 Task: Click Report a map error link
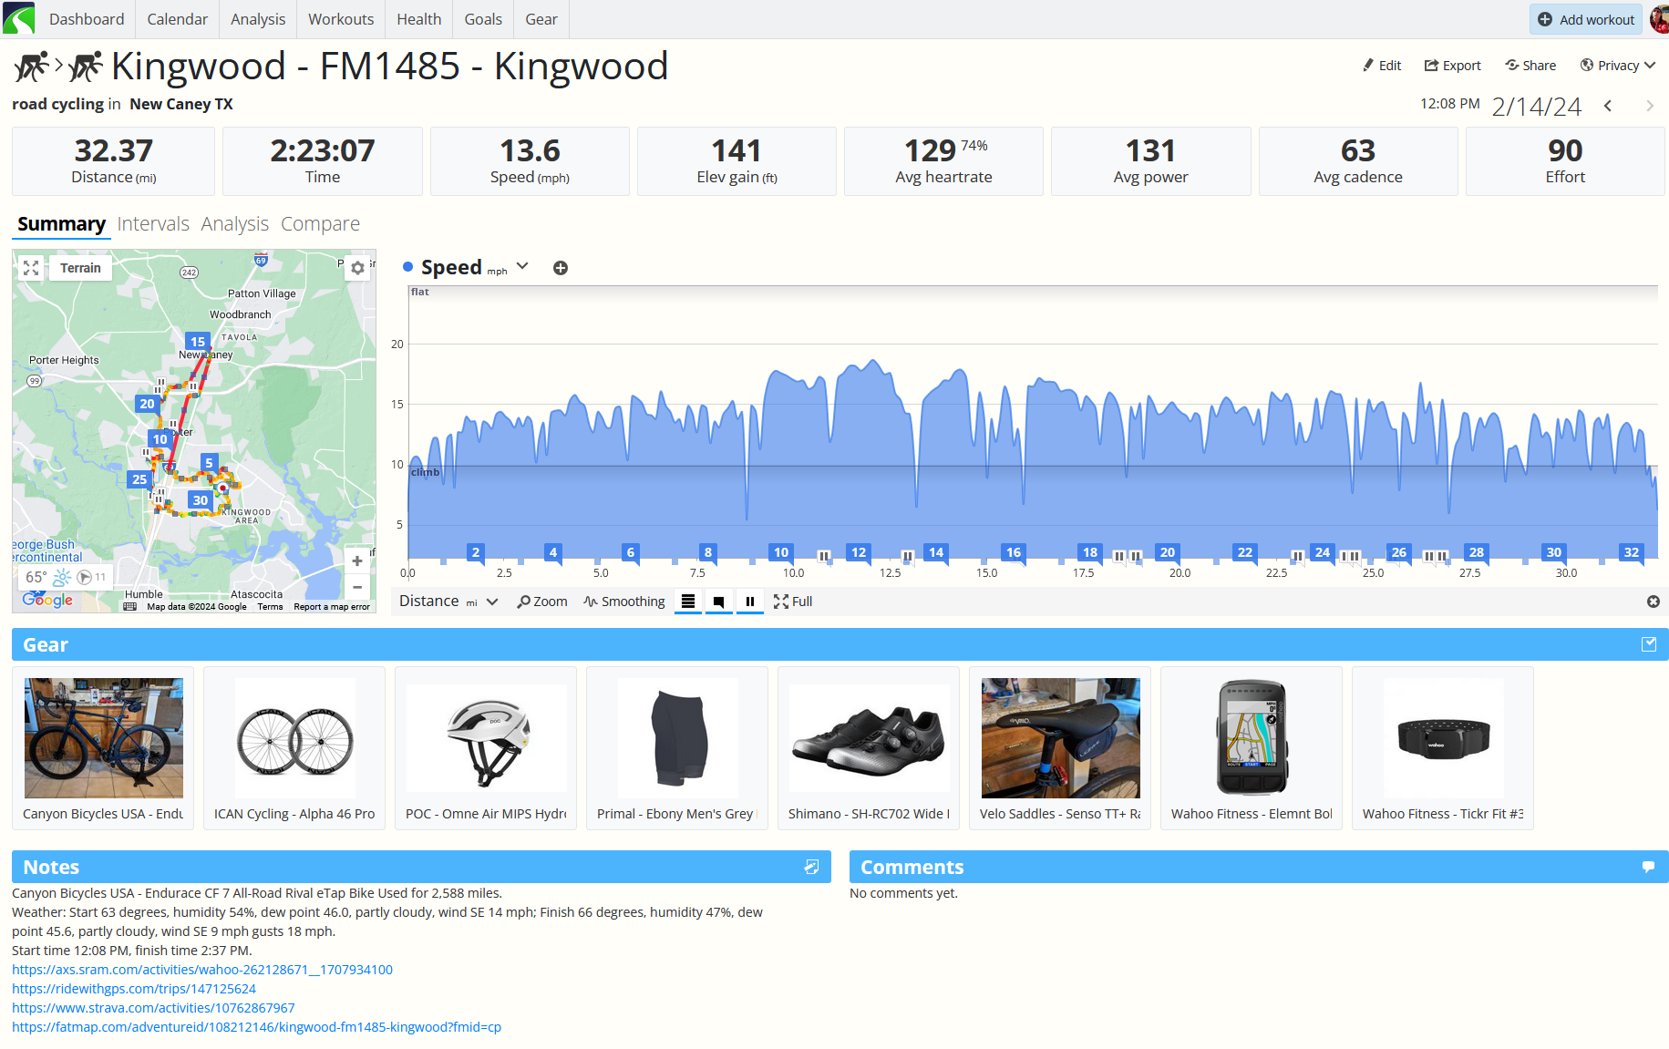coord(332,607)
